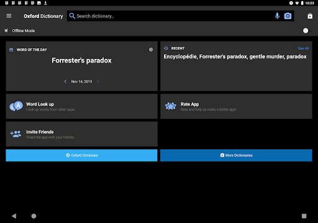
Task: Select the Oxford Dictionary tab button
Action: click(81, 155)
